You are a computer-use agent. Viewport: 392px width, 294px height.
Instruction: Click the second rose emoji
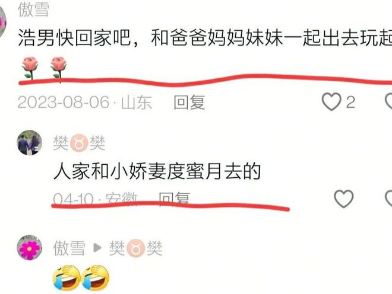[x=58, y=68]
